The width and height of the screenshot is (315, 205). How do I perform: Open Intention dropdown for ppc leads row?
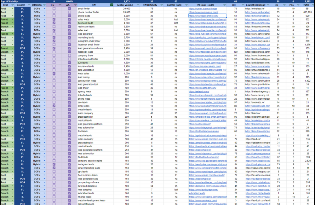pos(44,172)
